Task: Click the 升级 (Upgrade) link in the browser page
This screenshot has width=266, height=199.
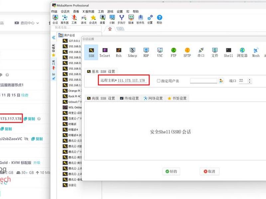Action: point(37,163)
